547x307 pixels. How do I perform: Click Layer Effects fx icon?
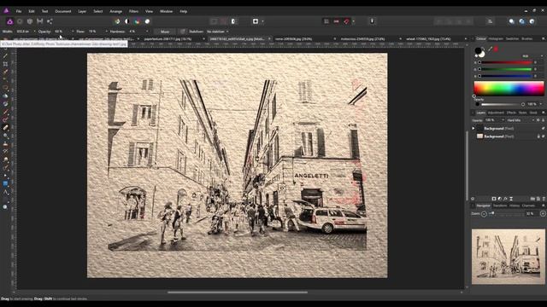[x=505, y=199]
